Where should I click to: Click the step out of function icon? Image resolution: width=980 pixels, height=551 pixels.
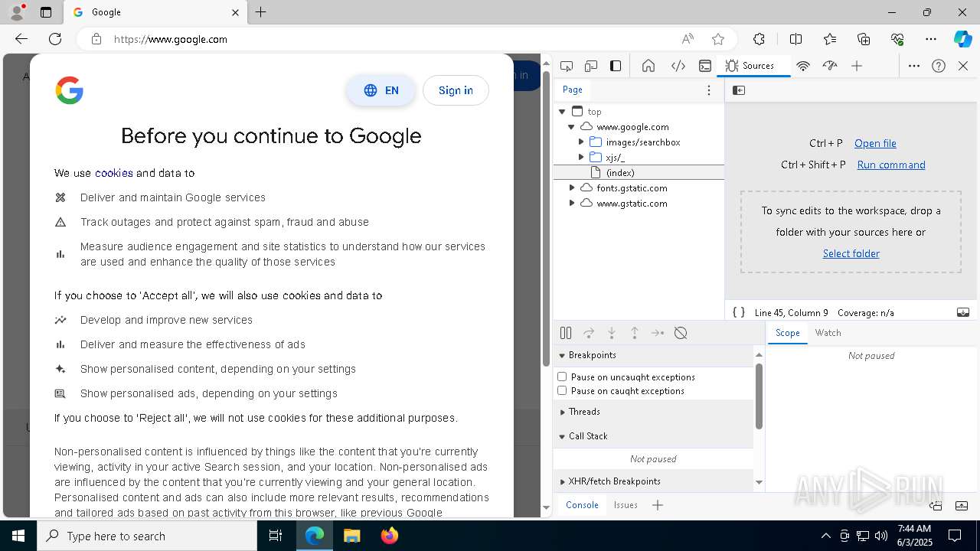coord(635,333)
